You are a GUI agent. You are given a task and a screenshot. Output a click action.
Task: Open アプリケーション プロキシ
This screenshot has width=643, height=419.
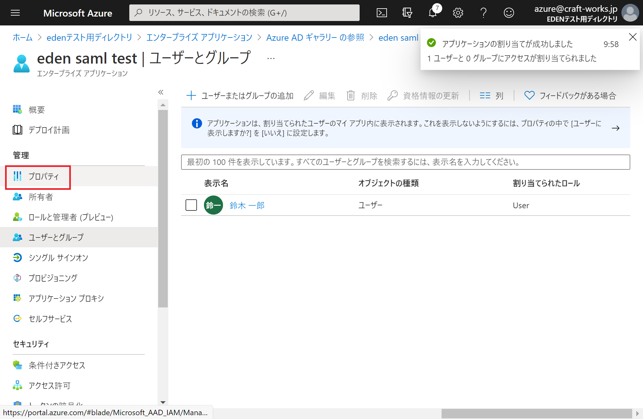[79, 298]
